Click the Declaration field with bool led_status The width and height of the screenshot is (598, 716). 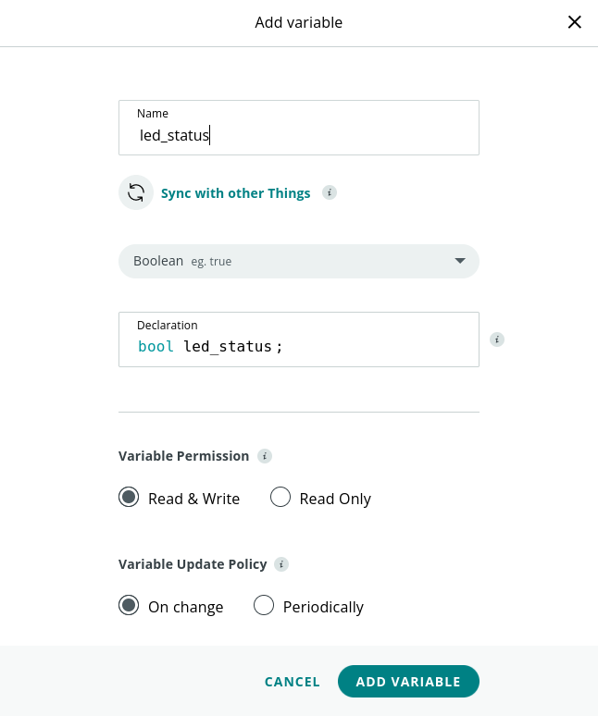pyautogui.click(x=299, y=339)
